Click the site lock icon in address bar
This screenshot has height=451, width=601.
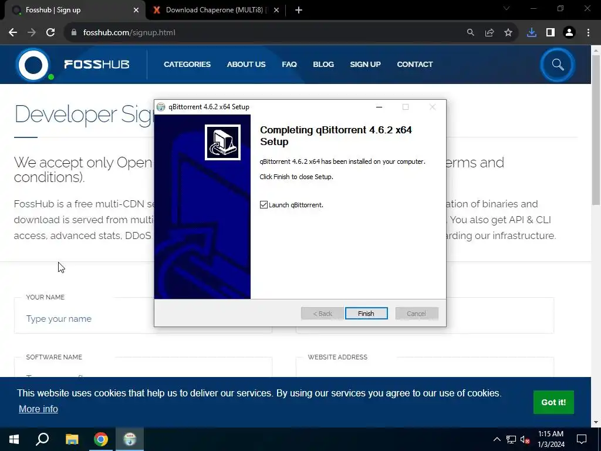coord(74,33)
